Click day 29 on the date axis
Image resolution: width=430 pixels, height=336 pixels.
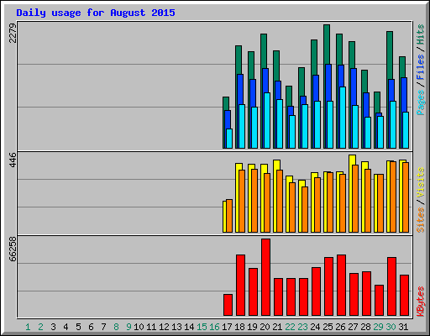[378, 327]
